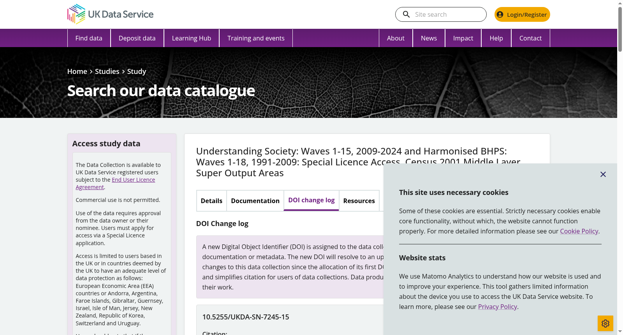Open the Learning Hub menu
Viewport: 623px width, 335px height.
[192, 38]
